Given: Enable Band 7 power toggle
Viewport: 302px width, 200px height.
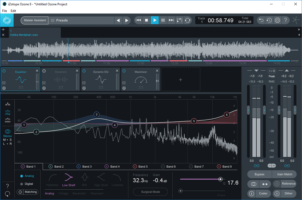Looking at the screenshot, I should coord(191,167).
